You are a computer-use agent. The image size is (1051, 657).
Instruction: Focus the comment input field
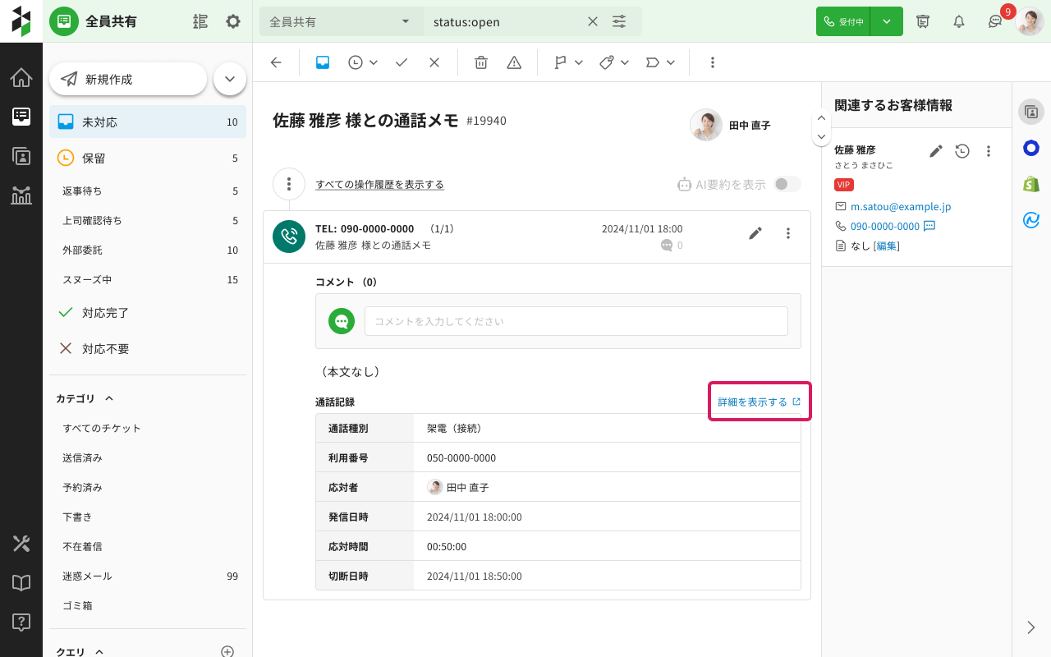point(576,321)
